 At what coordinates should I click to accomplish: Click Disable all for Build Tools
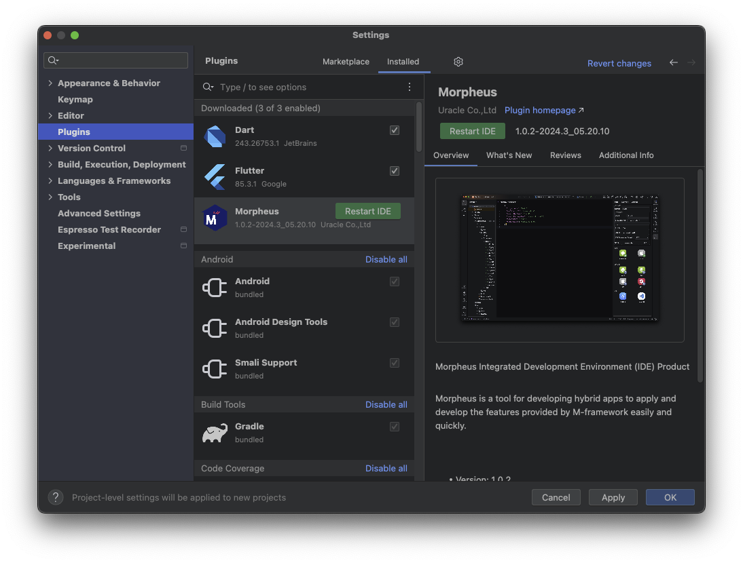(386, 404)
